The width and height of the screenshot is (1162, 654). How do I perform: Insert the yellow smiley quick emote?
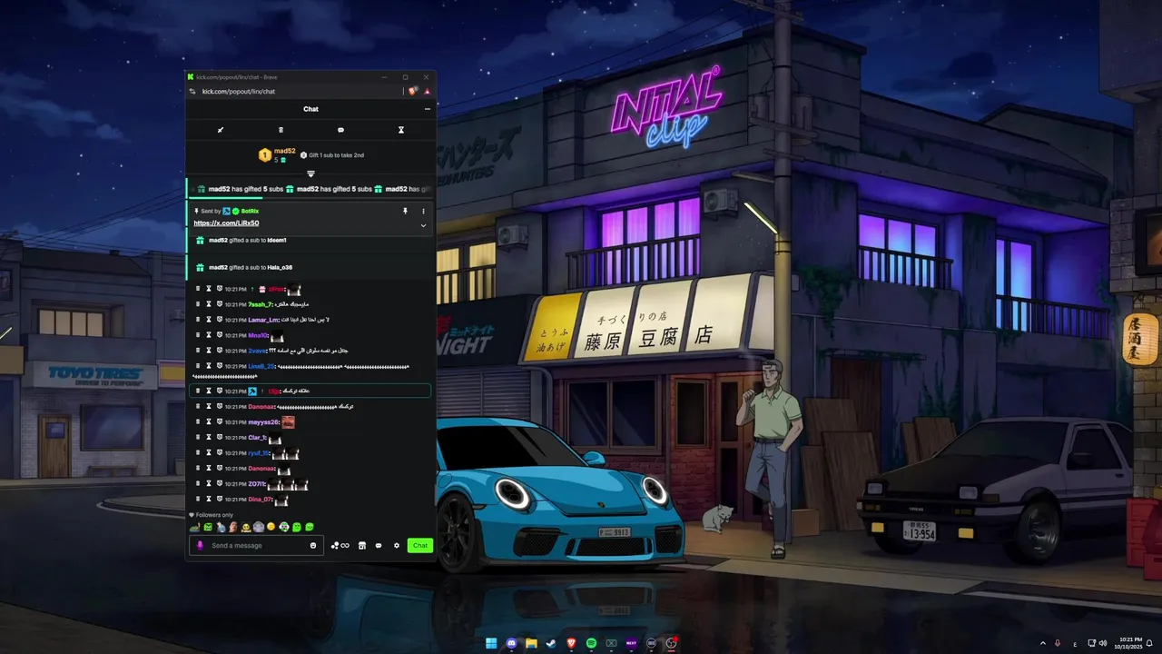point(271,527)
